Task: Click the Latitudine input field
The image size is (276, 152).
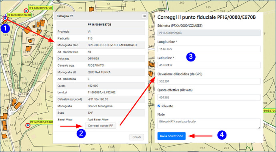Action: click(209, 65)
